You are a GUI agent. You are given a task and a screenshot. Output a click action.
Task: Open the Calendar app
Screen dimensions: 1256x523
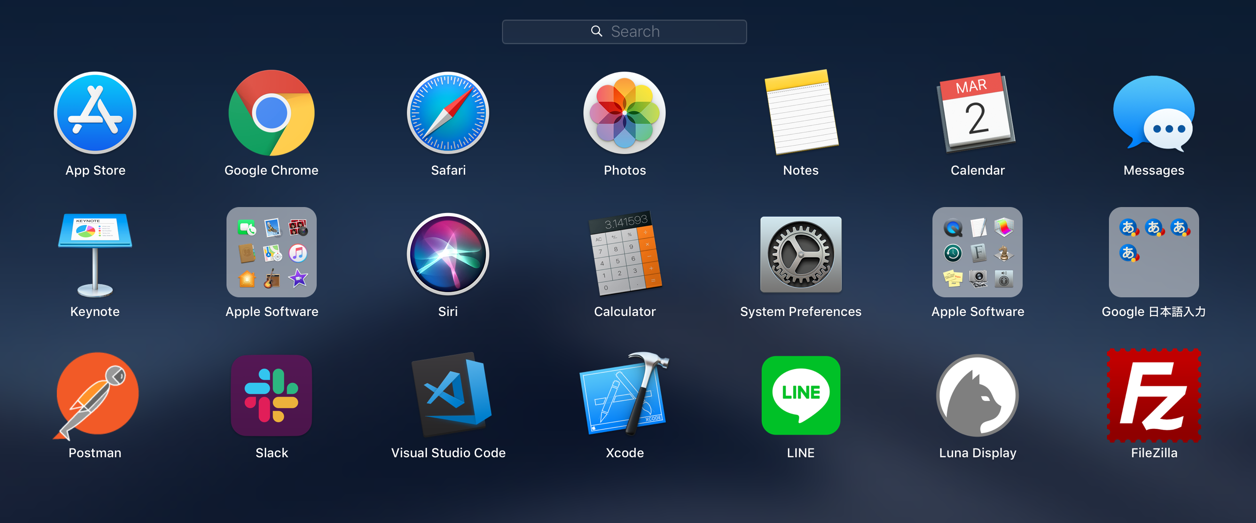point(977,112)
